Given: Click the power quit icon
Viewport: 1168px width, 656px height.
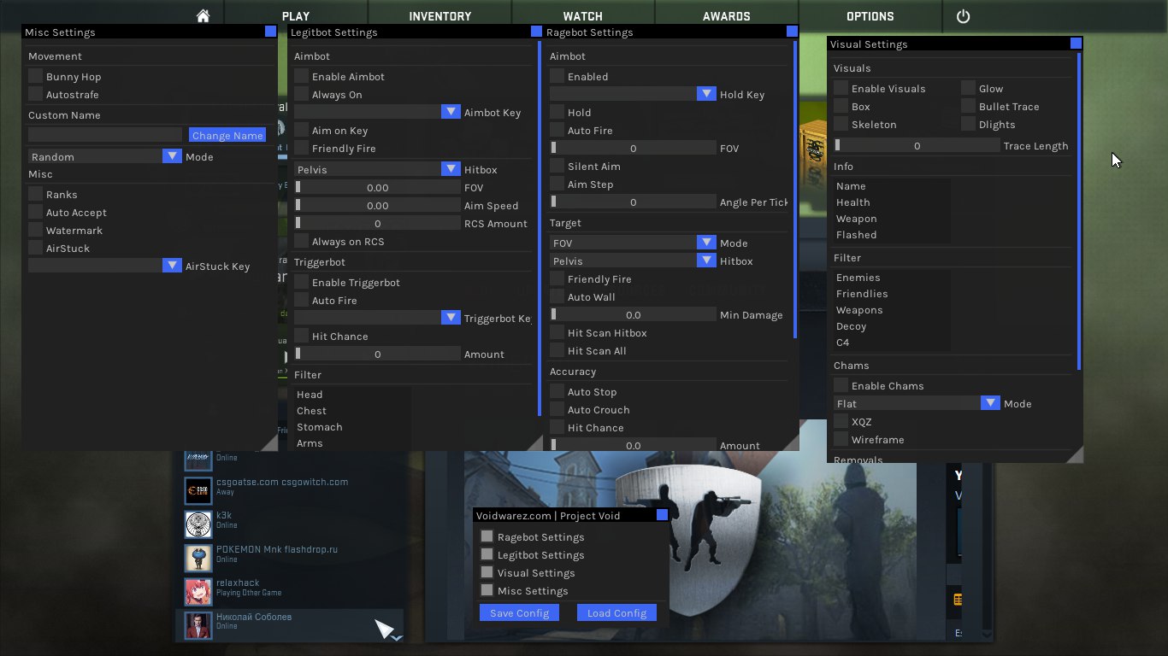Looking at the screenshot, I should 963,16.
